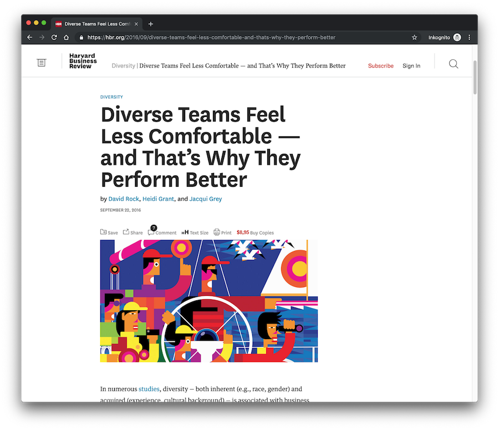499x430 pixels.
Task: Open the HBR hamburger menu icon
Action: [x=42, y=63]
